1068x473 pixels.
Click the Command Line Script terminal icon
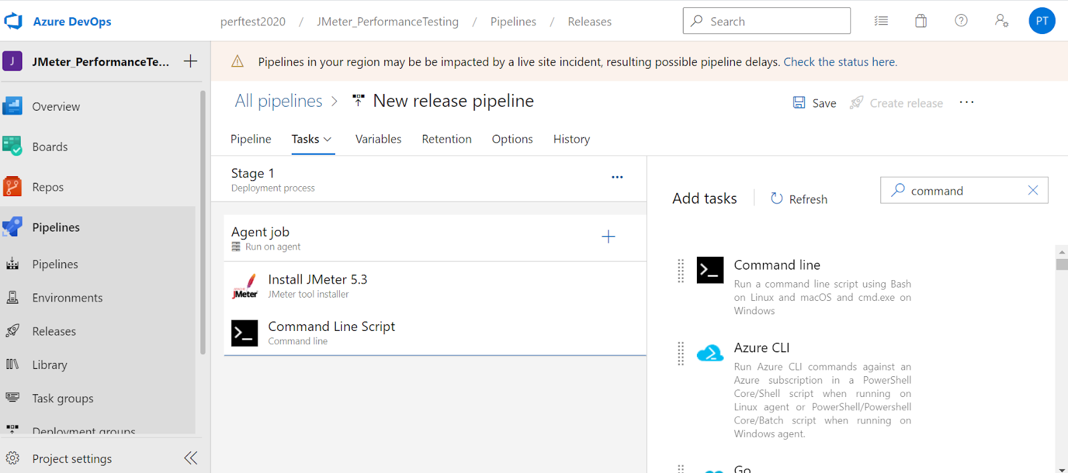click(x=244, y=333)
